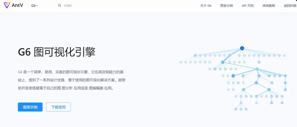Click the G6 图可视化引擎 heading
The height and width of the screenshot is (127, 297).
point(57,52)
